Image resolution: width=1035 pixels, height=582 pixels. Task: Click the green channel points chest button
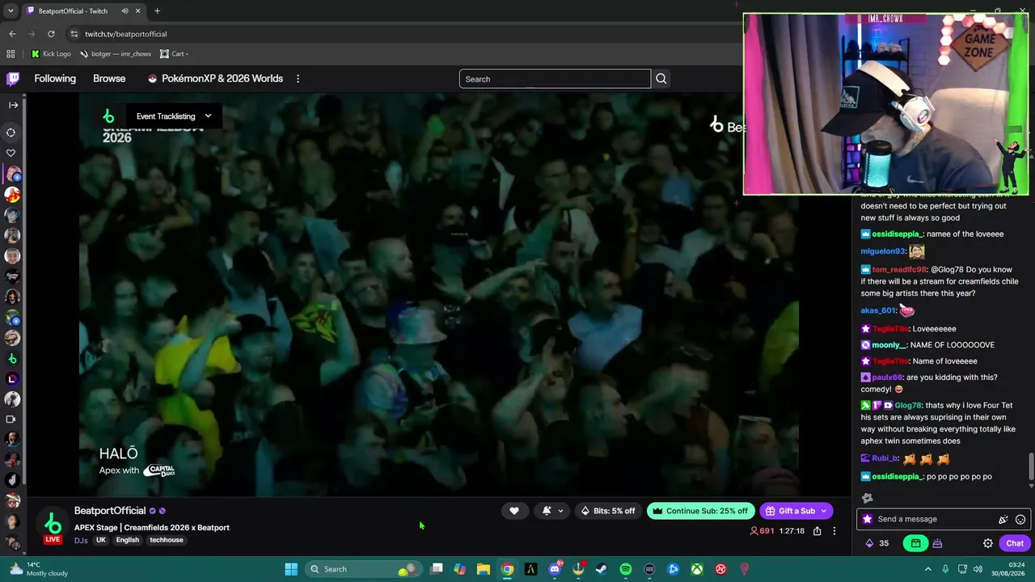click(915, 543)
